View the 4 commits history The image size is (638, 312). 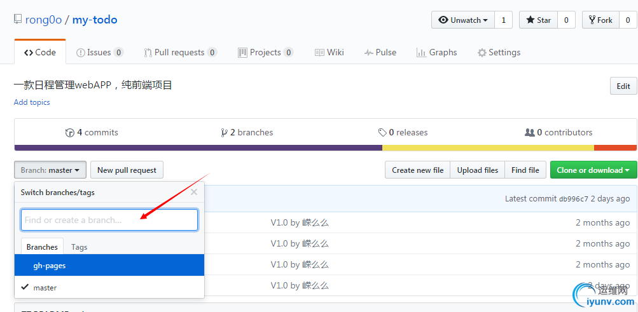92,132
